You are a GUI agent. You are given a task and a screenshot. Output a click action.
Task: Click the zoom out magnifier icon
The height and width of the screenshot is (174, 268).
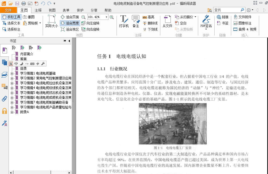(x=83, y=17)
